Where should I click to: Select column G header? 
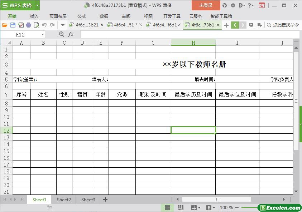153,43
